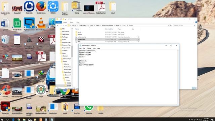Switch Explorer to the details view icon
Image resolution: width=215 pixels, height=121 pixels.
(x=193, y=88)
